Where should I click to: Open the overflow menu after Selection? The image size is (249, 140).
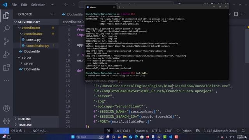click(x=53, y=5)
